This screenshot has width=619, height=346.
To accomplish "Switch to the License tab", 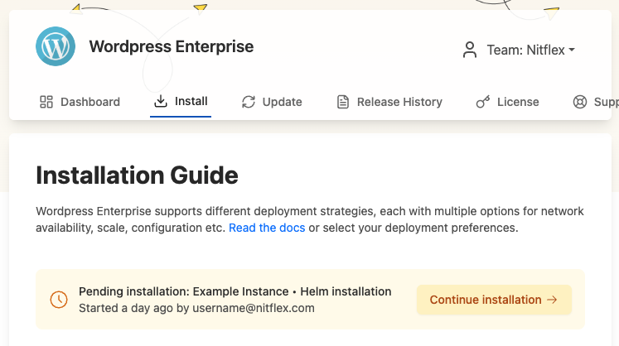I will [x=518, y=102].
